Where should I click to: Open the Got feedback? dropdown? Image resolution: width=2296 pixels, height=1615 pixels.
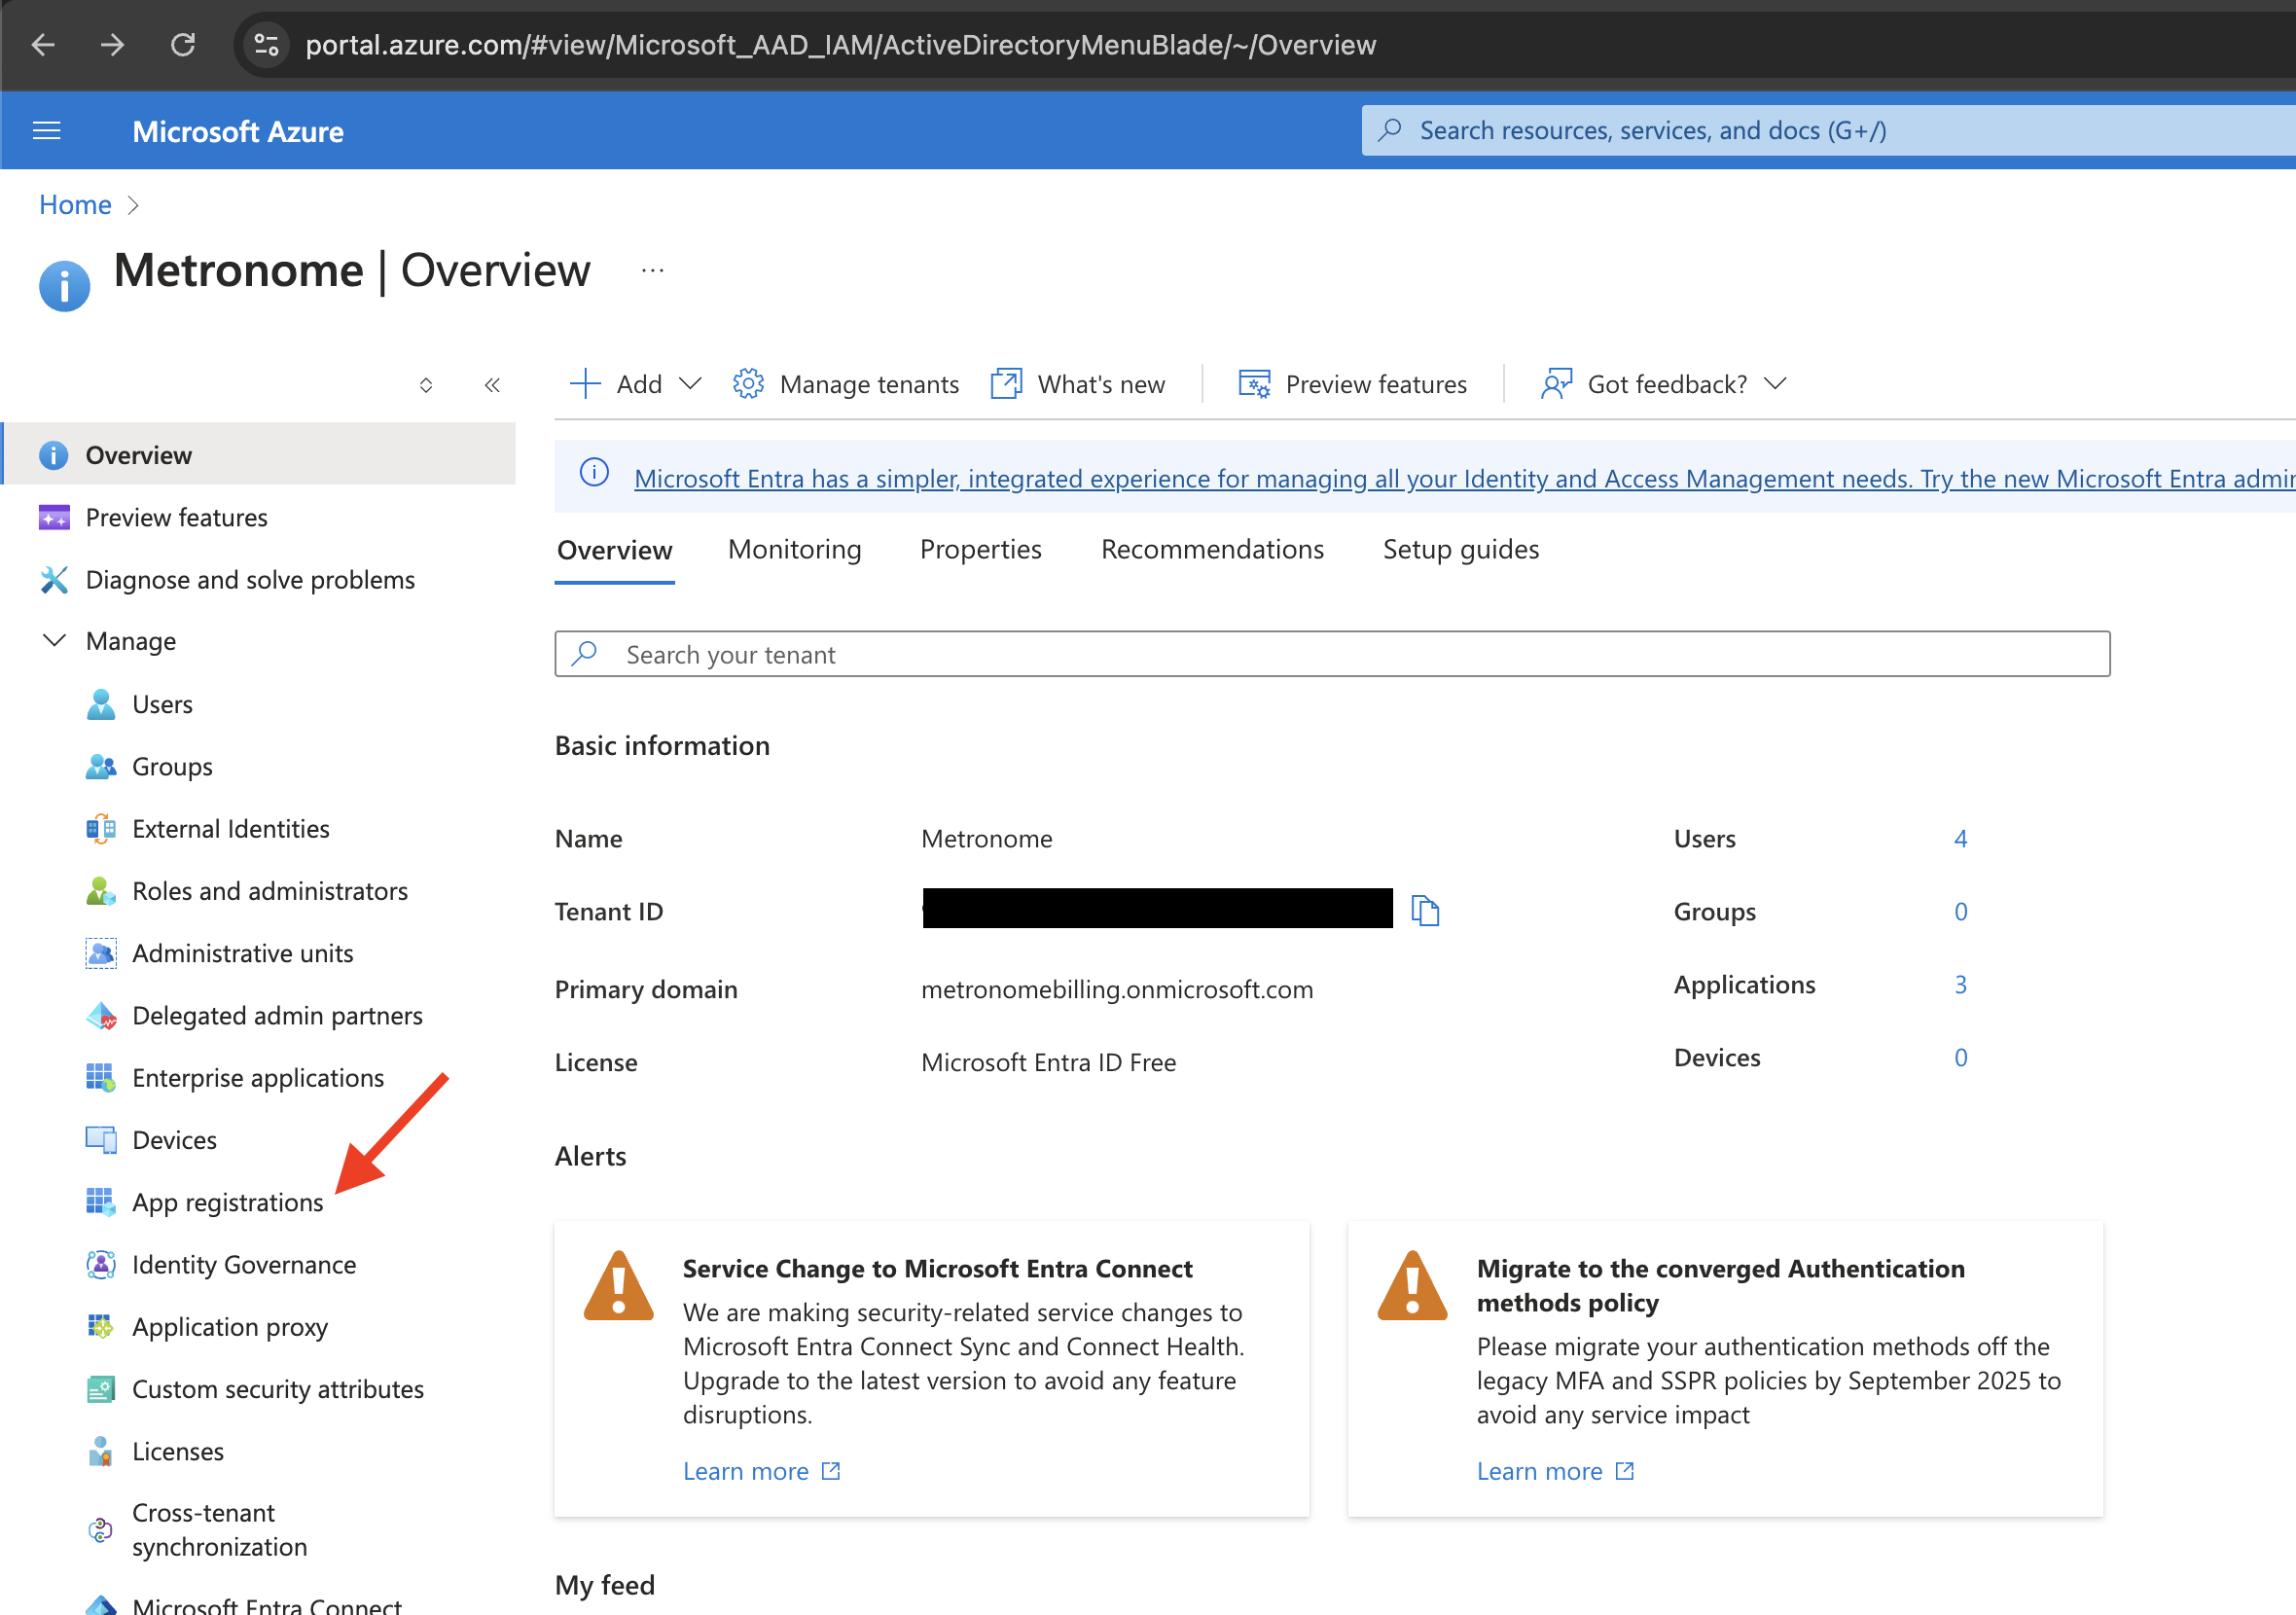click(x=1775, y=384)
